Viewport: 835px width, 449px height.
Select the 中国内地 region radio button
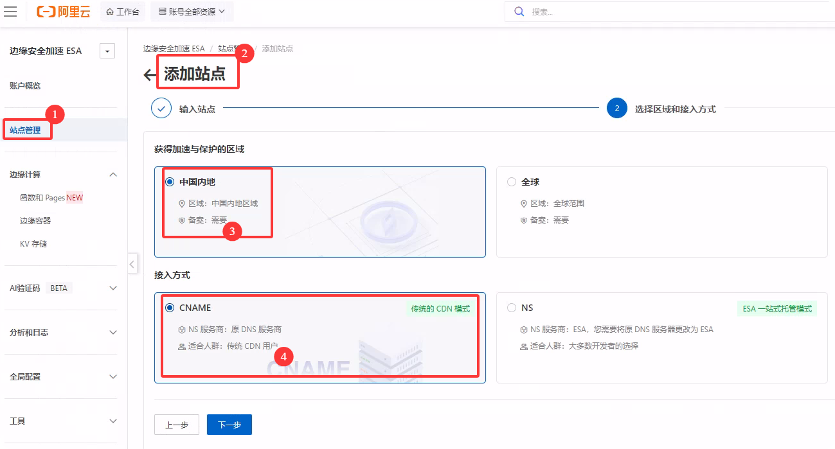click(170, 182)
